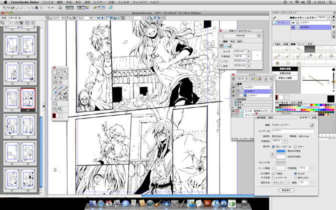
Task: Open the 減色手法 dropdown in Properties
Action: (x=280, y=183)
